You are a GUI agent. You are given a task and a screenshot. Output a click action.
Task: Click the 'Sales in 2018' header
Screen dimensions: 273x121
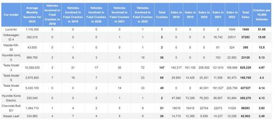176,15
